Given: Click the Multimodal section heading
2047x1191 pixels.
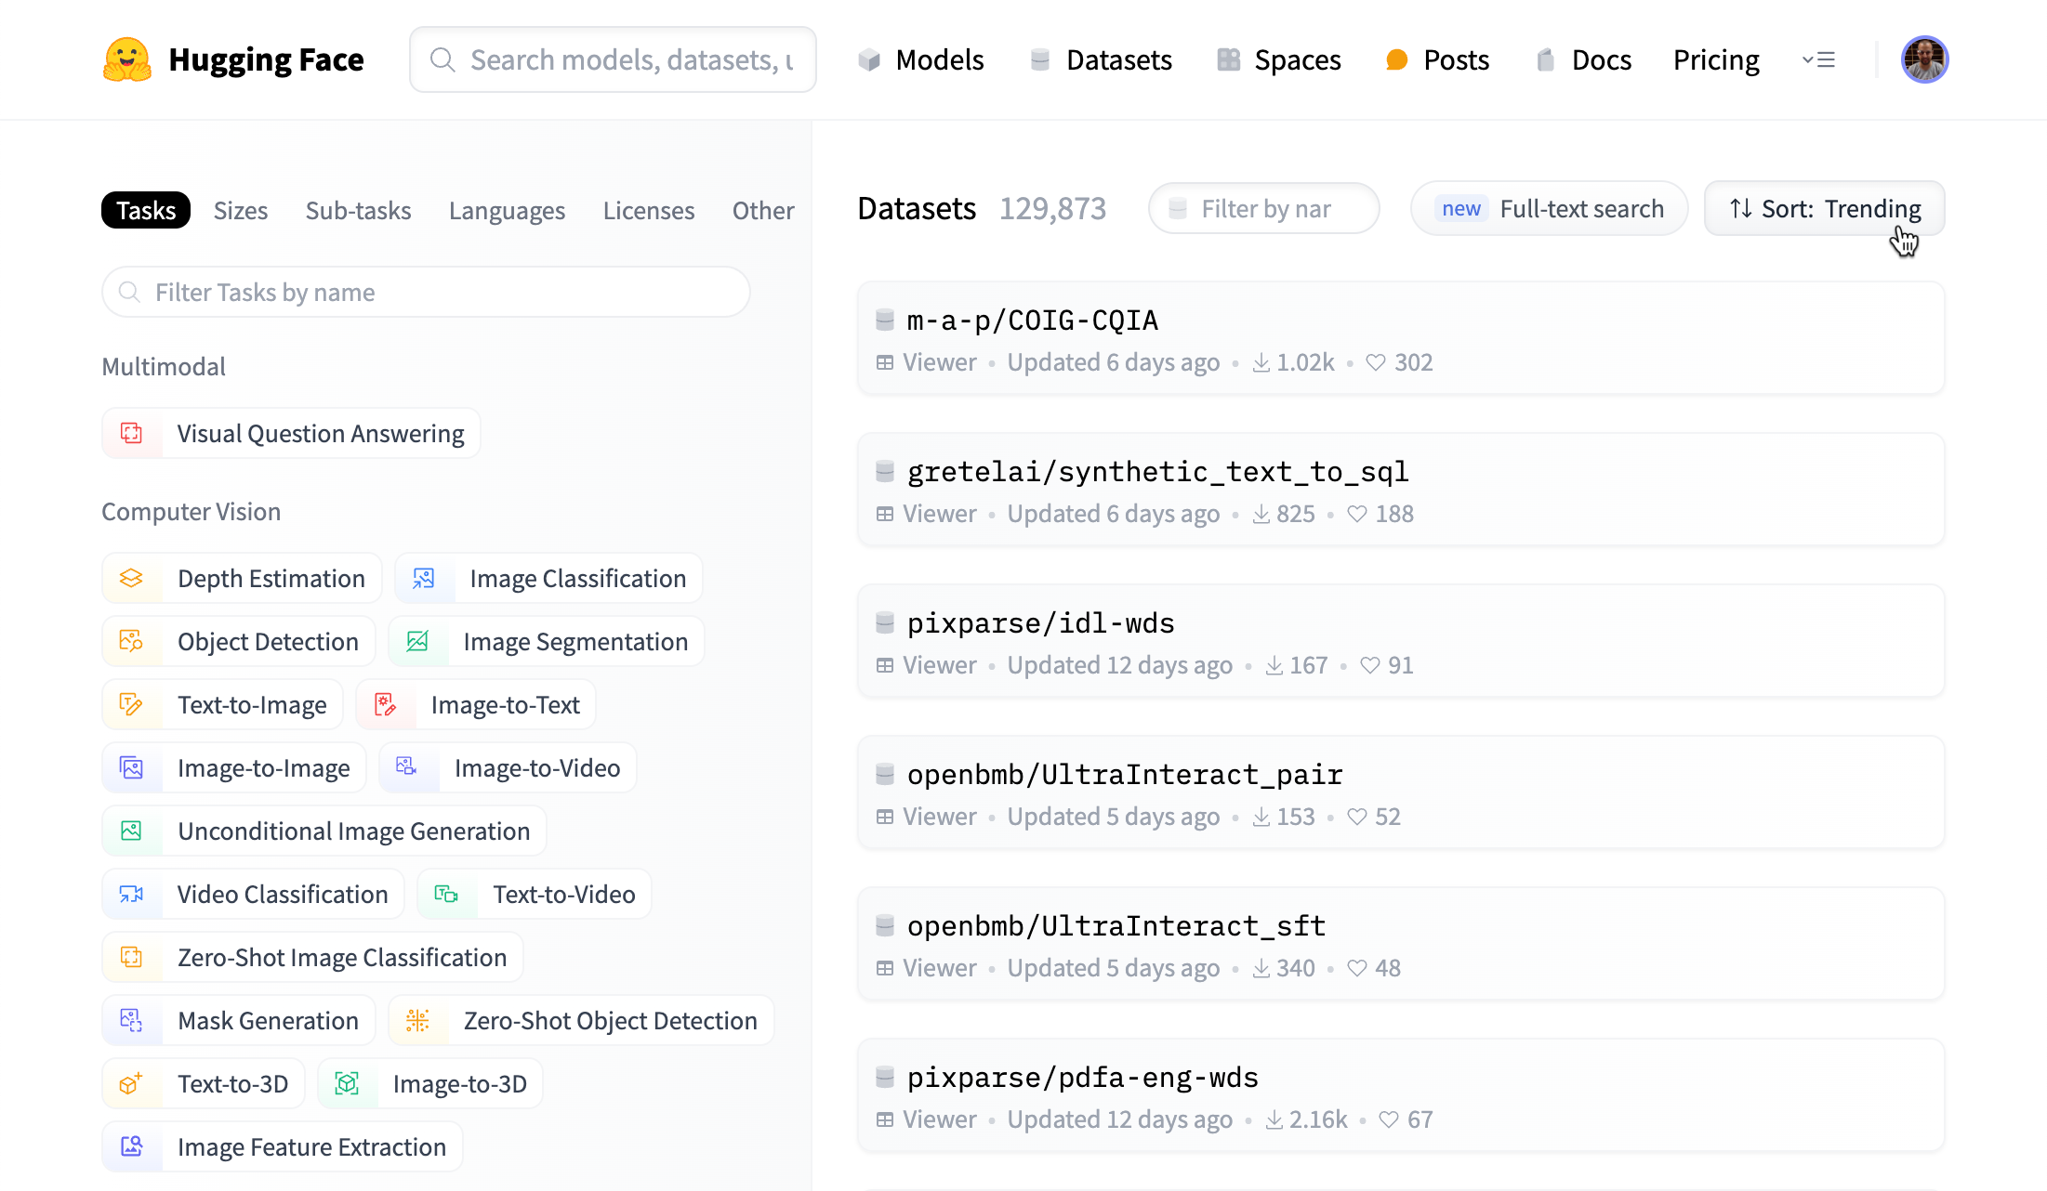Looking at the screenshot, I should 164,366.
